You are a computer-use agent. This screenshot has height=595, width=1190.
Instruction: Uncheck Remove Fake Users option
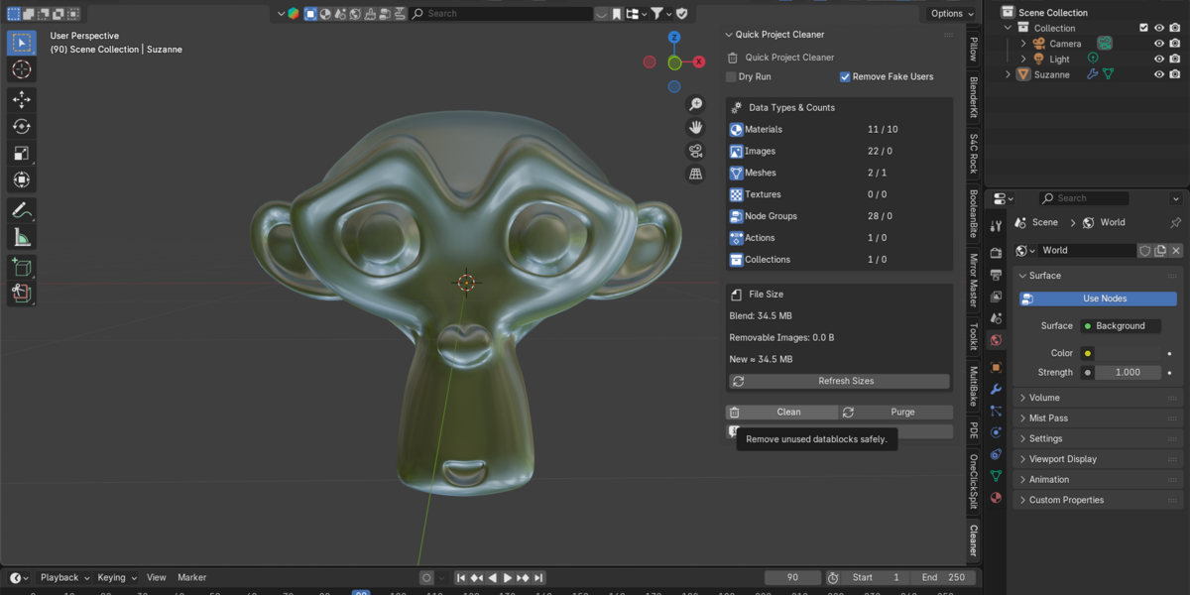coord(845,76)
